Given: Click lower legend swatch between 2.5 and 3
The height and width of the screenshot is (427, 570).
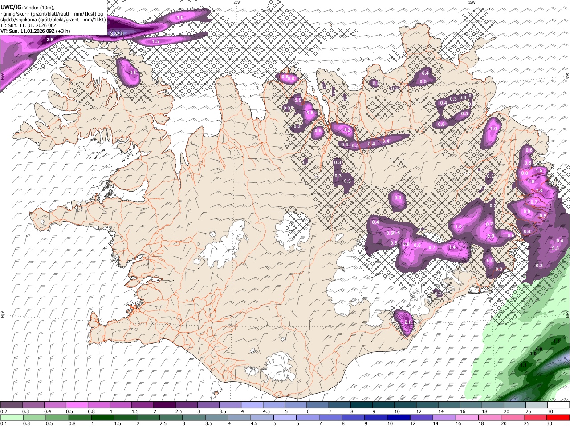Looking at the screenshot, I should pyautogui.click(x=171, y=418).
